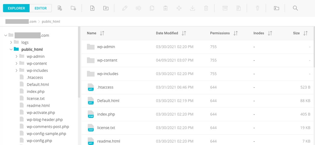Click the folder info icon in toolbar
This screenshot has height=145, width=315.
pyautogui.click(x=277, y=8)
